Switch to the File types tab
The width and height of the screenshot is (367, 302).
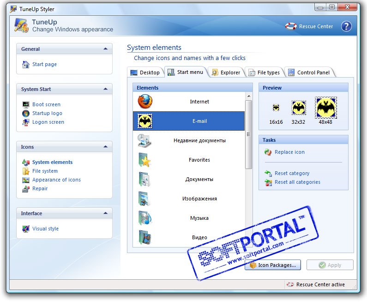click(x=265, y=72)
